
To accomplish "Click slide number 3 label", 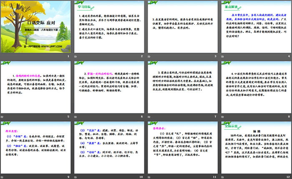I will pos(216,56).
